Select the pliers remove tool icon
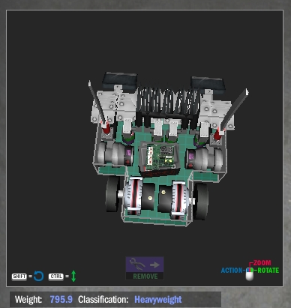Screen dimensions: 291x308 coord(137,265)
